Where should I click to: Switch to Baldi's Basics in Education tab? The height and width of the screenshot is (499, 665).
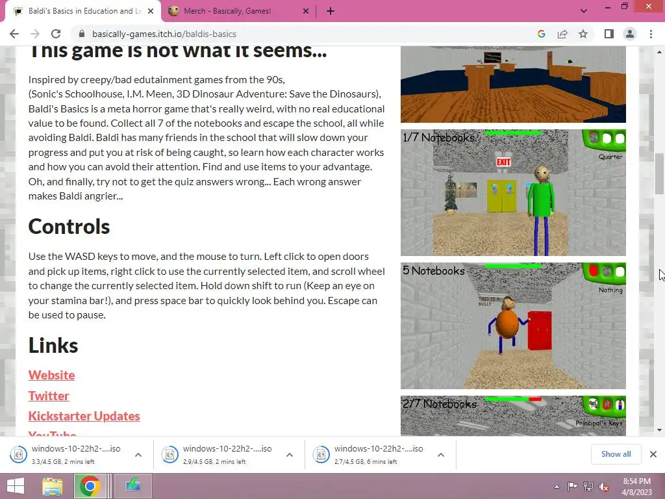pyautogui.click(x=84, y=11)
